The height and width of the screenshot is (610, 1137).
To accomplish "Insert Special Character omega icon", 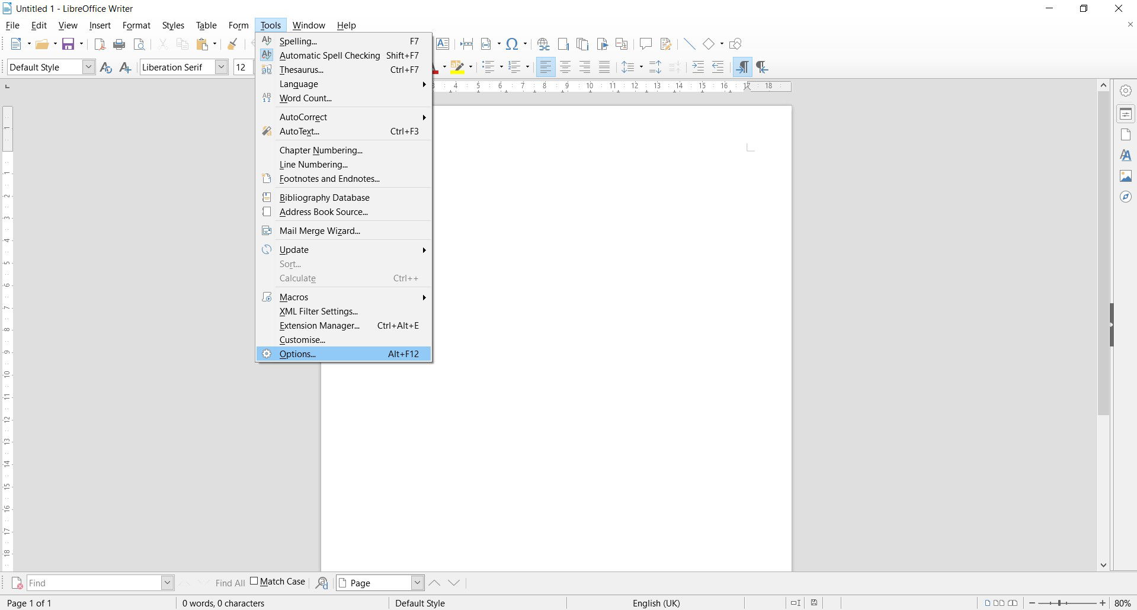I will pyautogui.click(x=513, y=44).
